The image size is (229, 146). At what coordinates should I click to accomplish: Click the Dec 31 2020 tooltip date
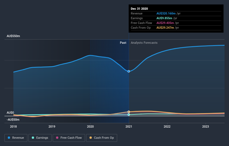139,9
